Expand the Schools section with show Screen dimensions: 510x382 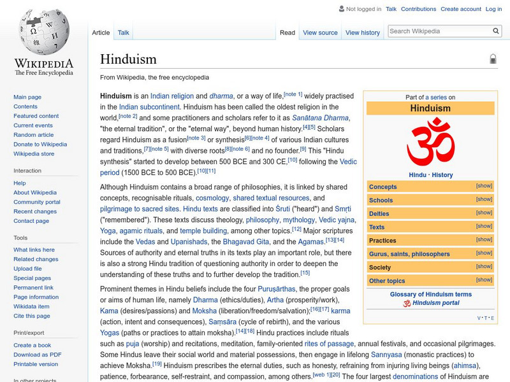(484, 199)
